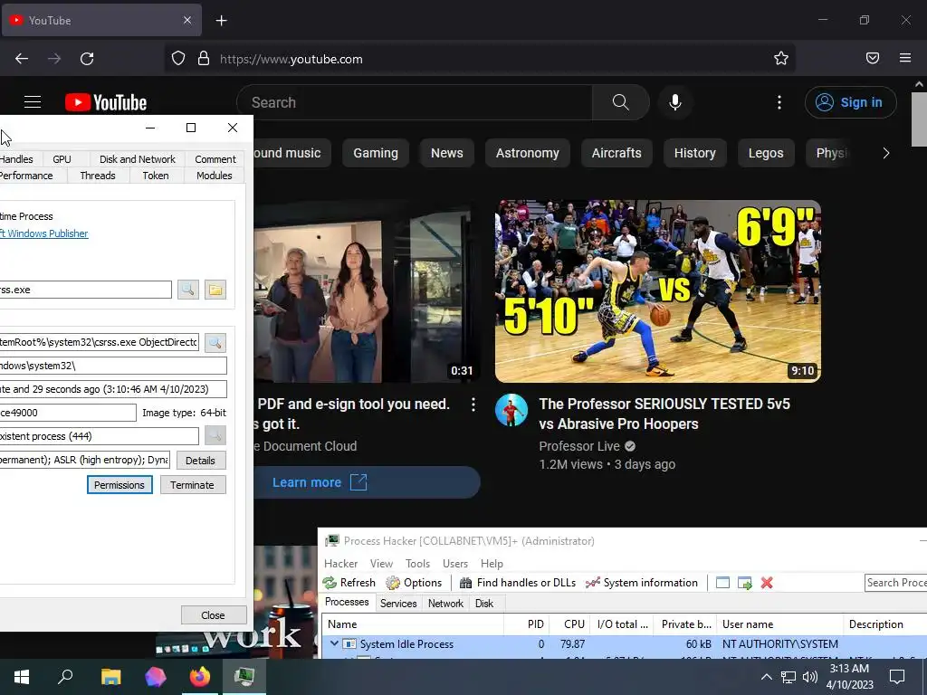Open Firefox application menu

(x=905, y=58)
